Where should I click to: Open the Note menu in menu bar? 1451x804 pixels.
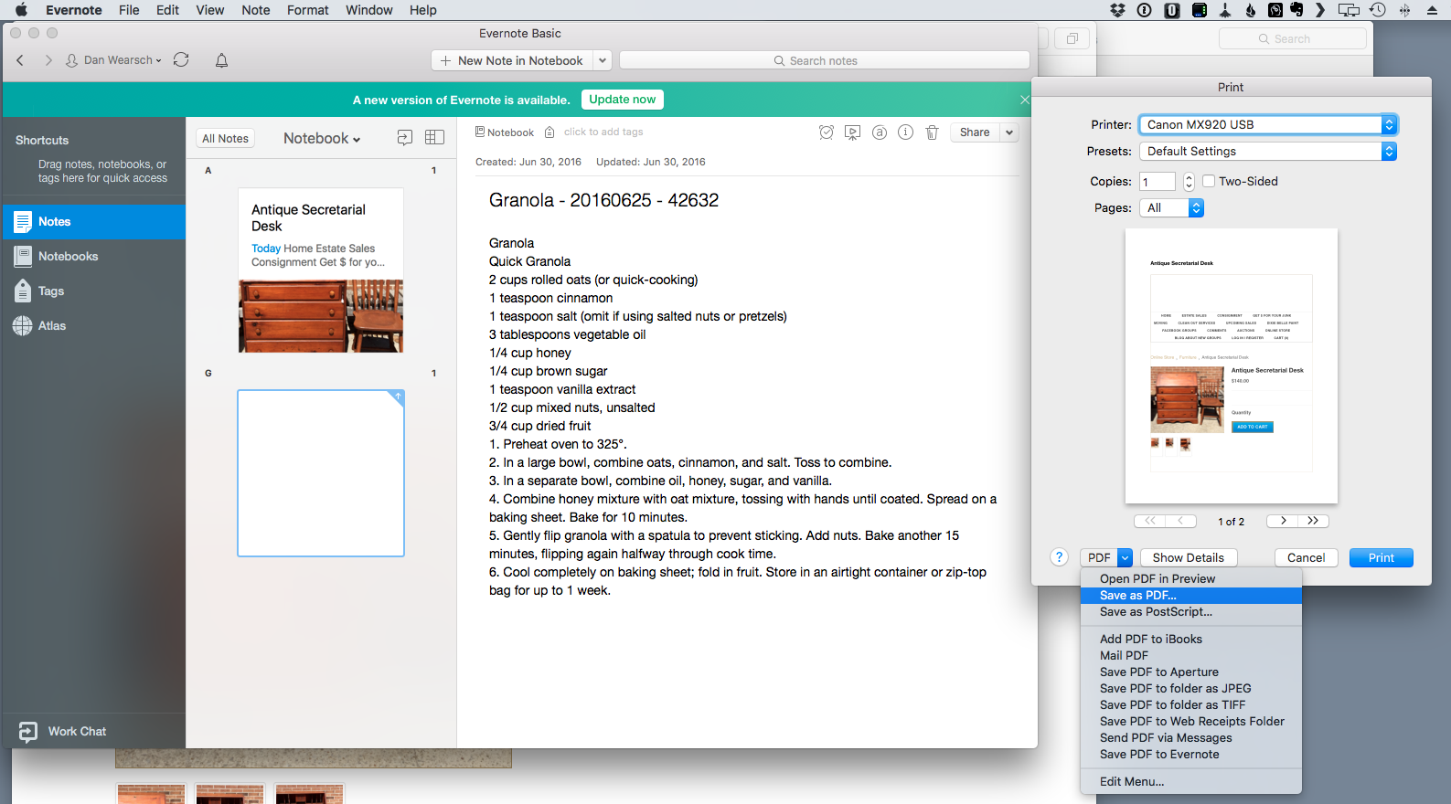256,10
